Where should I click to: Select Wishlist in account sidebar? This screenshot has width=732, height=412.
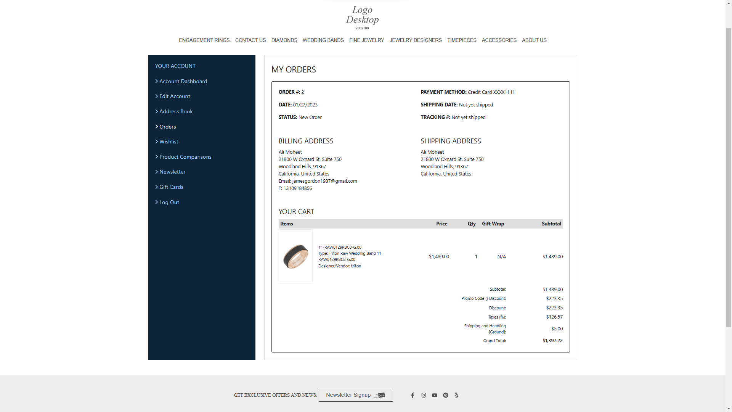coord(169,142)
